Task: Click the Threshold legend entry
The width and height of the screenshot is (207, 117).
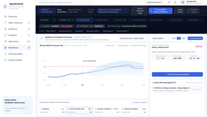Action: (x=138, y=46)
